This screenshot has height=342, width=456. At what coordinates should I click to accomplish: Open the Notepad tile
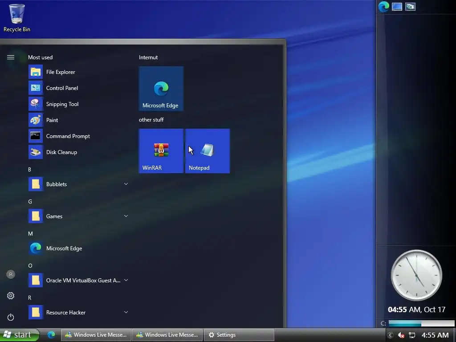[208, 151]
